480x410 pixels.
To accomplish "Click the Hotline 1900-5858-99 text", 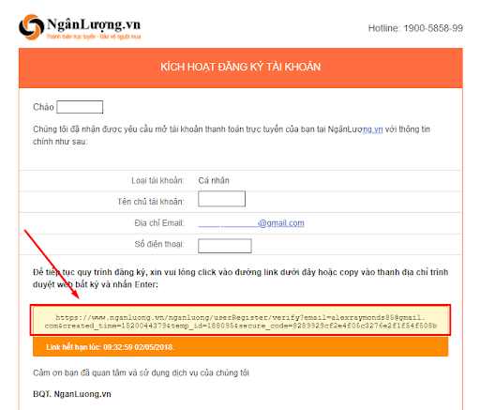I will (x=415, y=28).
